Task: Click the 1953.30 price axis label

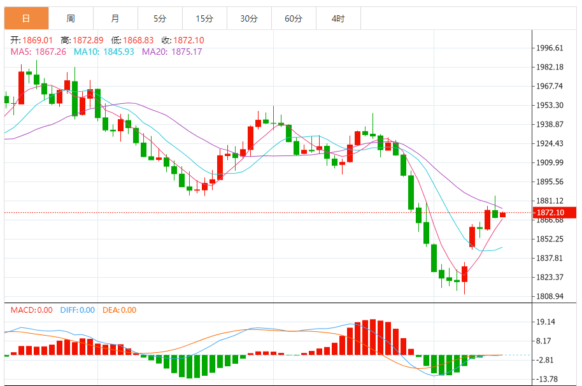Action: 550,105
